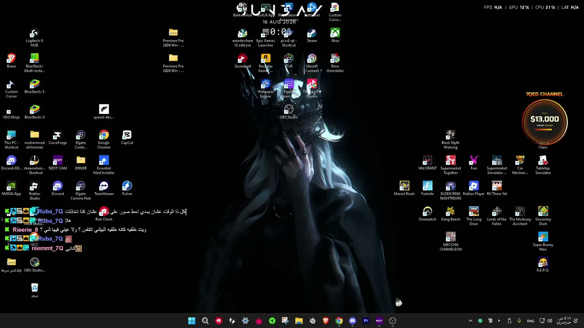This screenshot has height=328, width=584.
Task: Switch to Discord in the taskbar
Action: (352, 321)
